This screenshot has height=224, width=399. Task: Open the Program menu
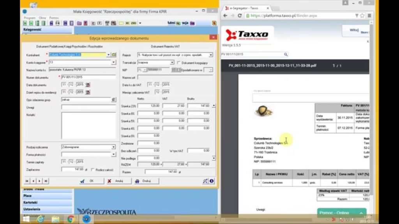click(x=29, y=18)
